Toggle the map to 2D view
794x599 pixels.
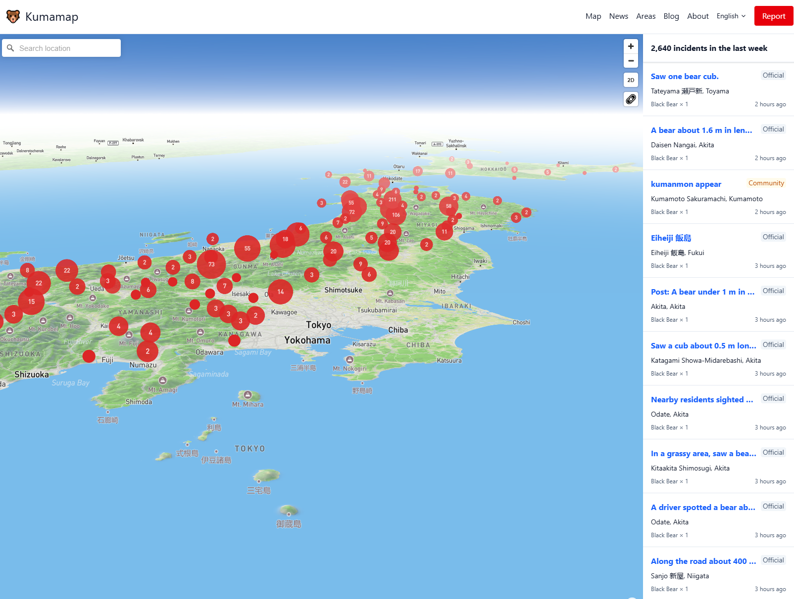coord(631,80)
